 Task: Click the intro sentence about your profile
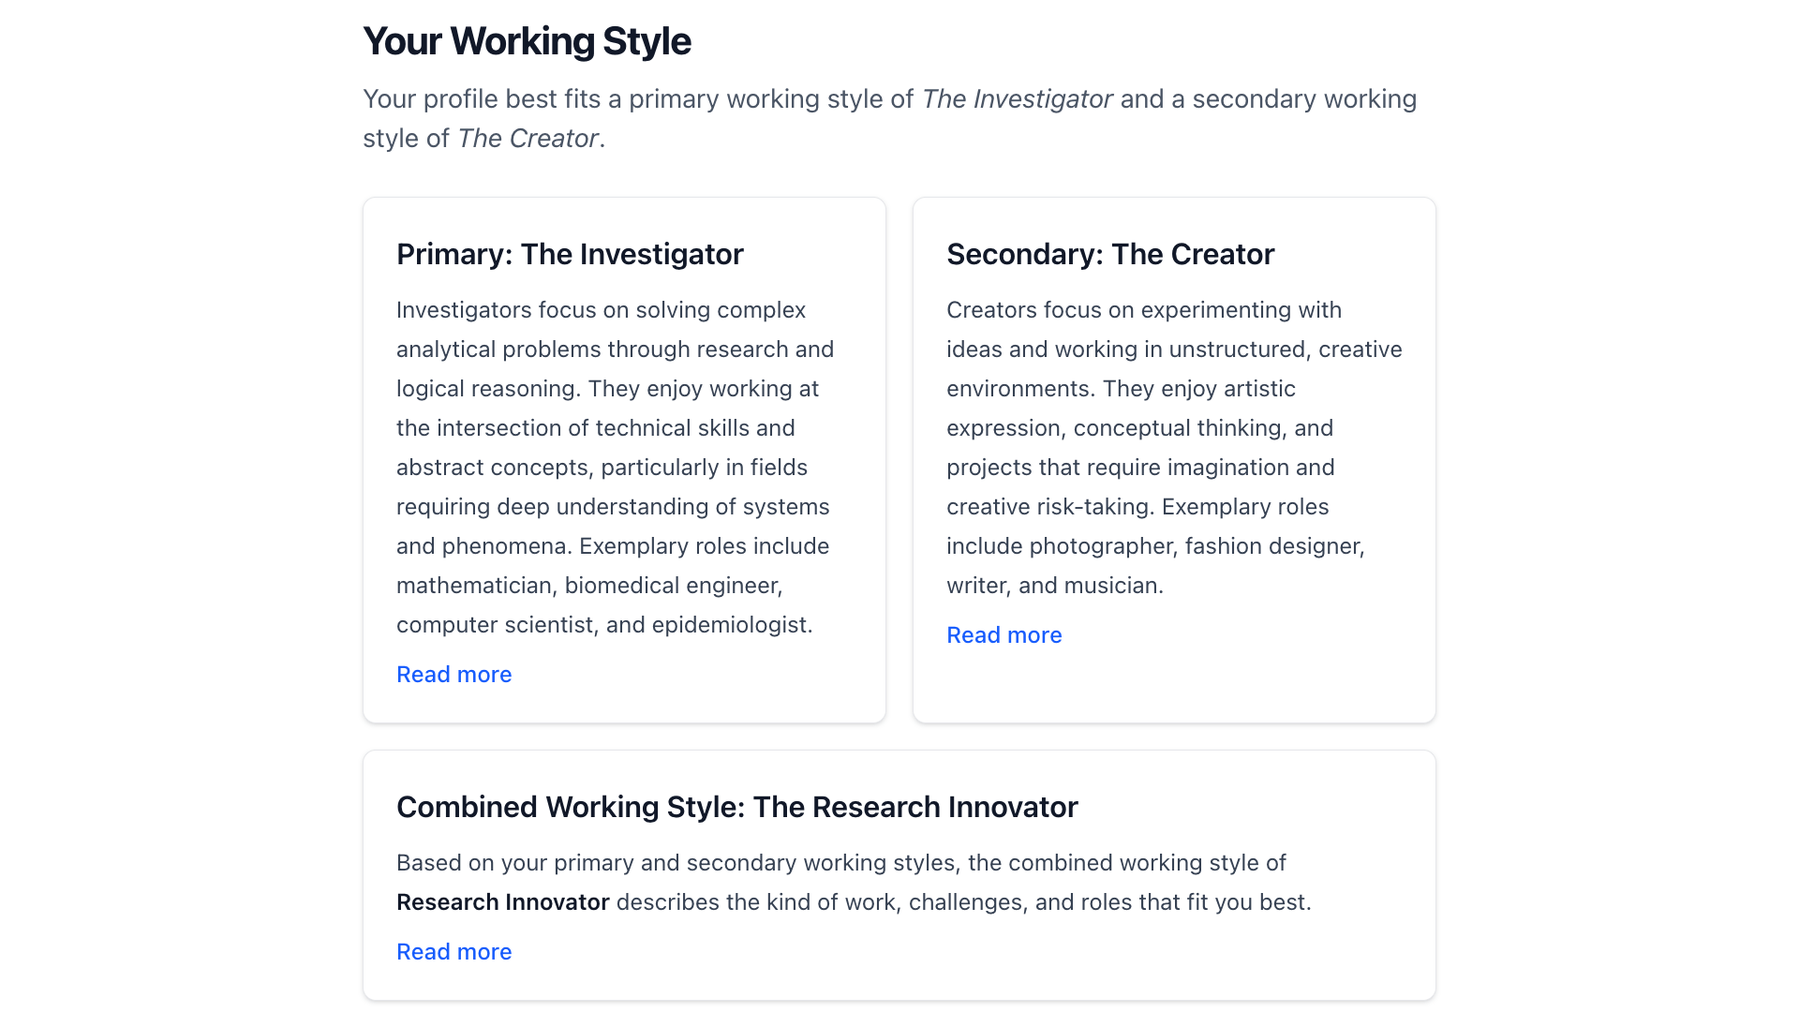pyautogui.click(x=889, y=118)
